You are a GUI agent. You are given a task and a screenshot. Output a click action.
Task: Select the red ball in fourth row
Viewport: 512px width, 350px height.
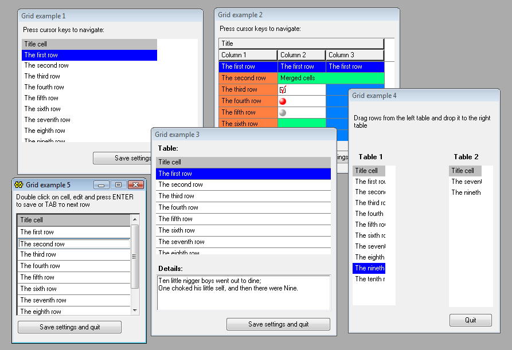pos(283,101)
